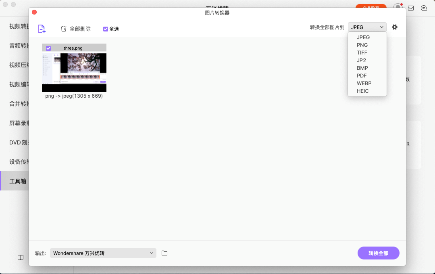Uncheck the 全选 select-all checkbox
Image resolution: width=435 pixels, height=274 pixels.
pos(106,29)
